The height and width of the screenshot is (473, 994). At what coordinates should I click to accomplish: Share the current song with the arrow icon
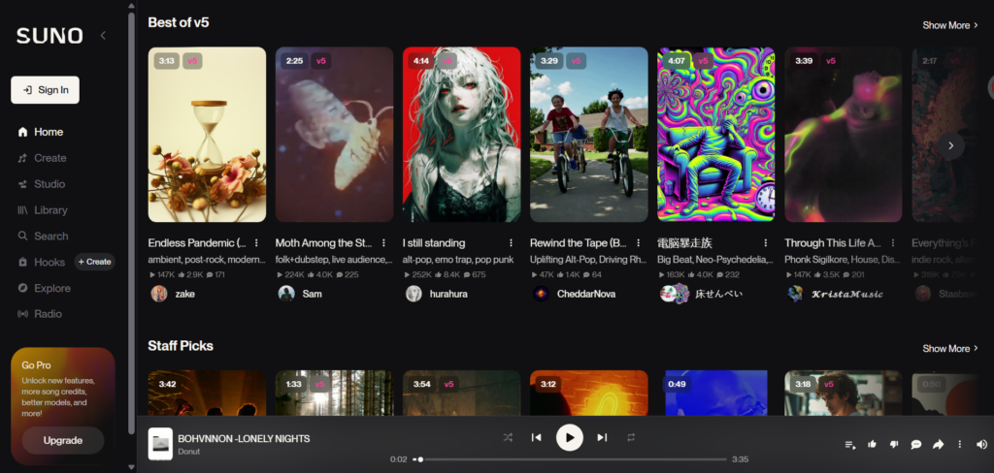tap(939, 444)
